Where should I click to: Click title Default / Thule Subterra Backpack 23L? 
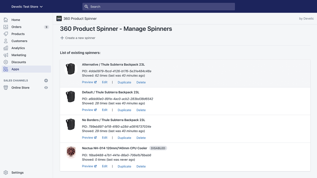click(x=111, y=92)
